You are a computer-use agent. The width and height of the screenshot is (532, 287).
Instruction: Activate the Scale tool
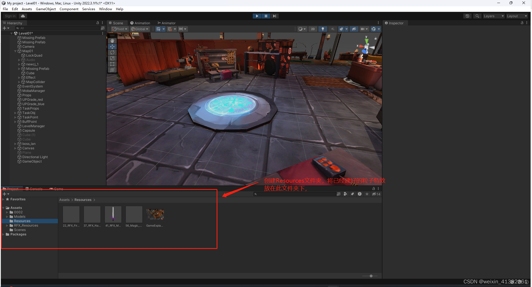click(x=112, y=58)
